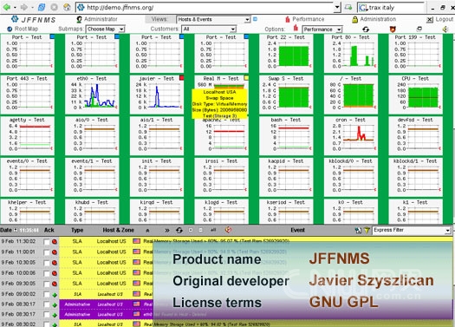Click the browser URL address field
The height and width of the screenshot is (327, 455).
205,8
